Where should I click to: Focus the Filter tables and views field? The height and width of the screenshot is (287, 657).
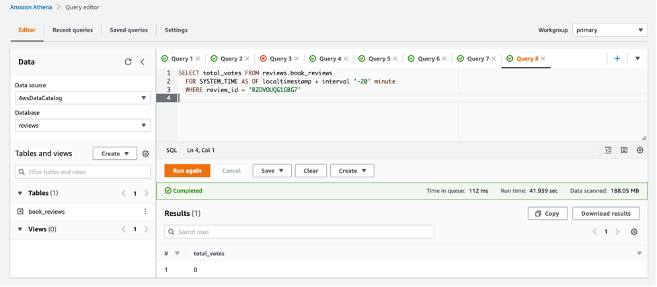tap(83, 172)
